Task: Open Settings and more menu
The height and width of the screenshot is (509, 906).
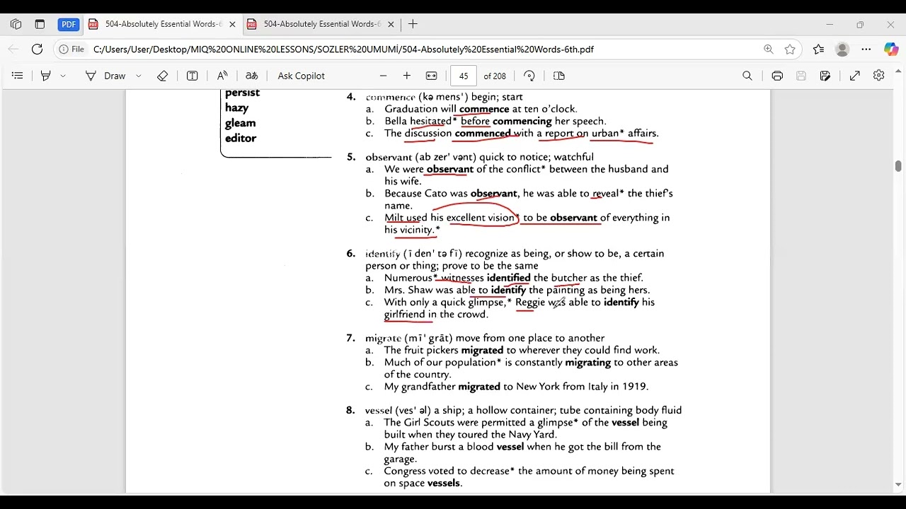Action: [866, 49]
